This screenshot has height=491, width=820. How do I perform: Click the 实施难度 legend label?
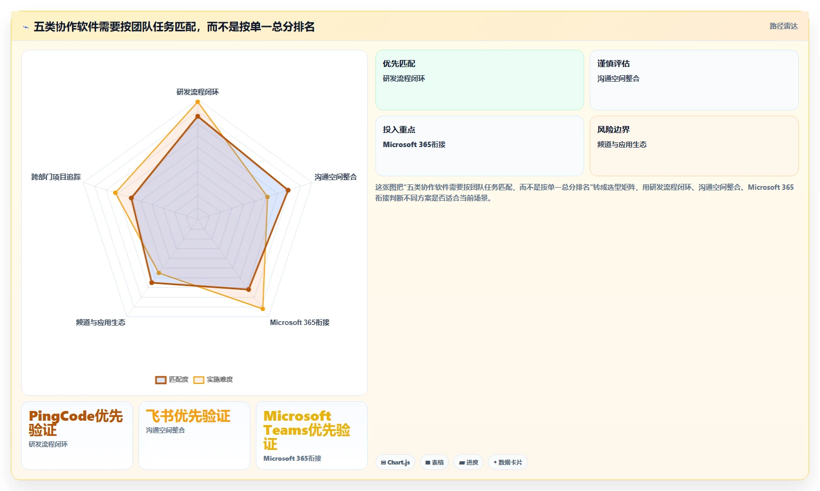[x=220, y=380]
